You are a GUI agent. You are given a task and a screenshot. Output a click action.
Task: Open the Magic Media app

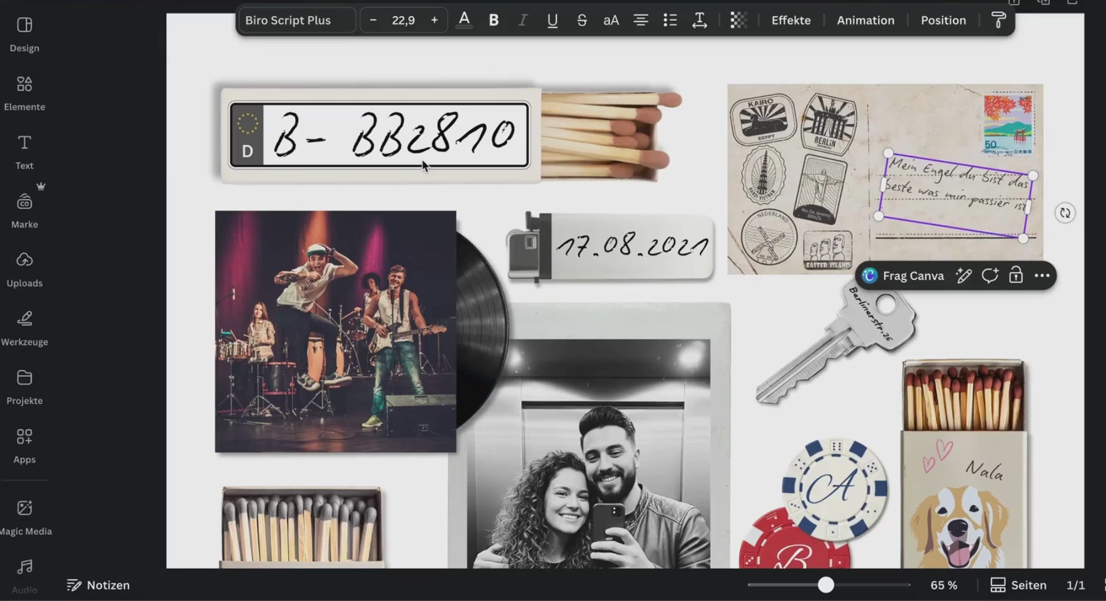[x=25, y=516]
